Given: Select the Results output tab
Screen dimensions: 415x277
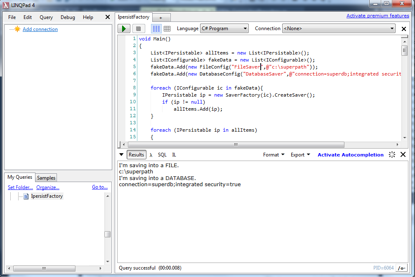Looking at the screenshot, I should click(136, 155).
